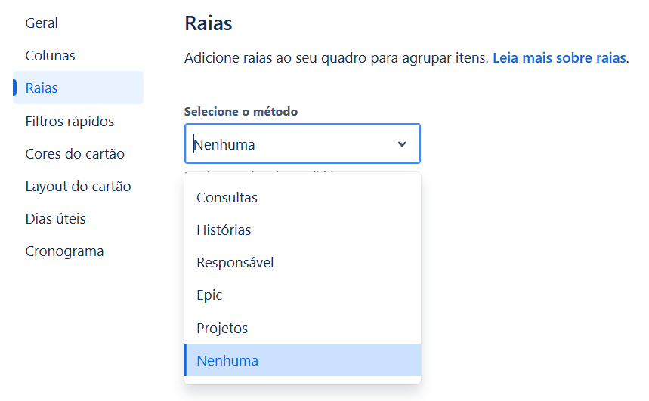Click inside the Nenhuma method input field
This screenshot has width=649, height=401.
(x=302, y=143)
